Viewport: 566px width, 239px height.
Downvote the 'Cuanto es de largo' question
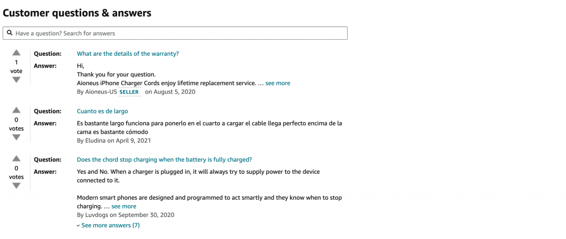(x=16, y=137)
